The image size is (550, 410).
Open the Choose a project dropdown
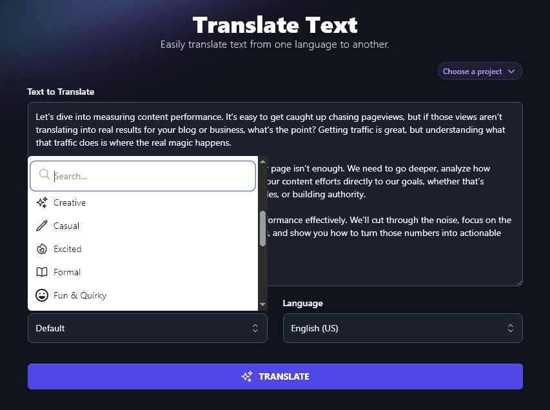480,71
